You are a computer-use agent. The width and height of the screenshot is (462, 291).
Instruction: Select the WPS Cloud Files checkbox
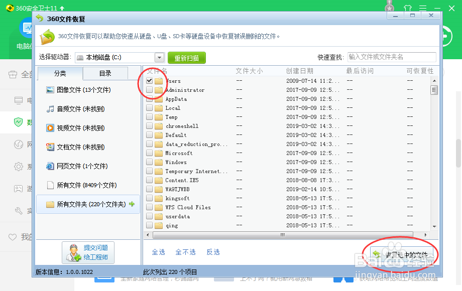[x=149, y=207]
